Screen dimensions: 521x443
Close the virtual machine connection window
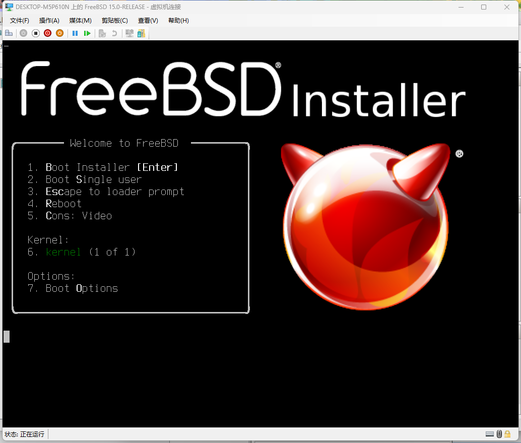(x=507, y=7)
